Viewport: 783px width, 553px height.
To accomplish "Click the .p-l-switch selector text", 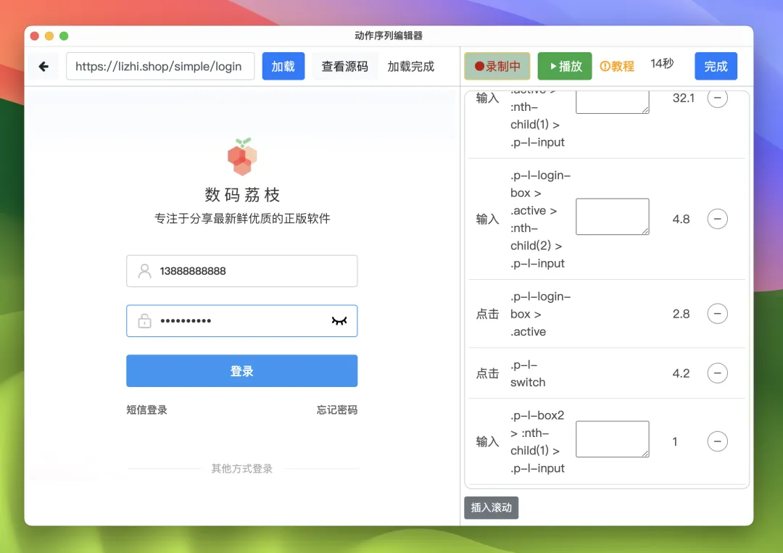I will (528, 373).
